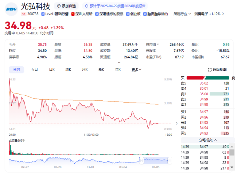Click the 卖1 order row at 34.98
237x173 pixels.
tap(205, 105)
